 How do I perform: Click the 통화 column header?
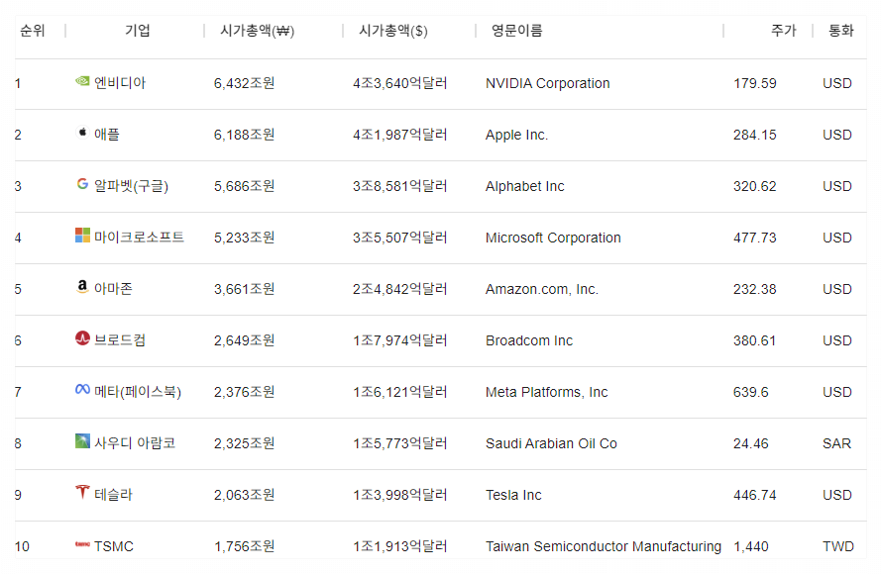coord(841,31)
